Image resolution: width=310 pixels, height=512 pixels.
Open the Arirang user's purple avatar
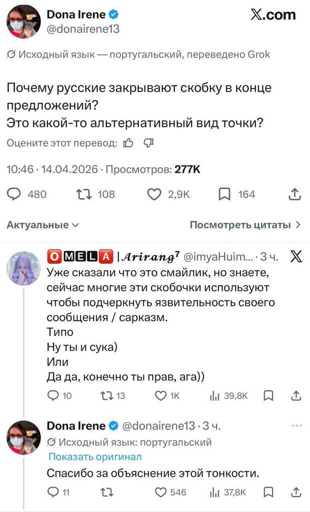(23, 268)
